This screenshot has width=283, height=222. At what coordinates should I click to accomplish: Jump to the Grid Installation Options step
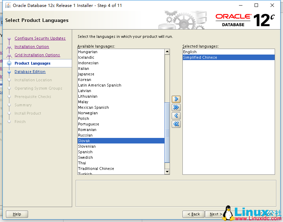pyautogui.click(x=37, y=55)
